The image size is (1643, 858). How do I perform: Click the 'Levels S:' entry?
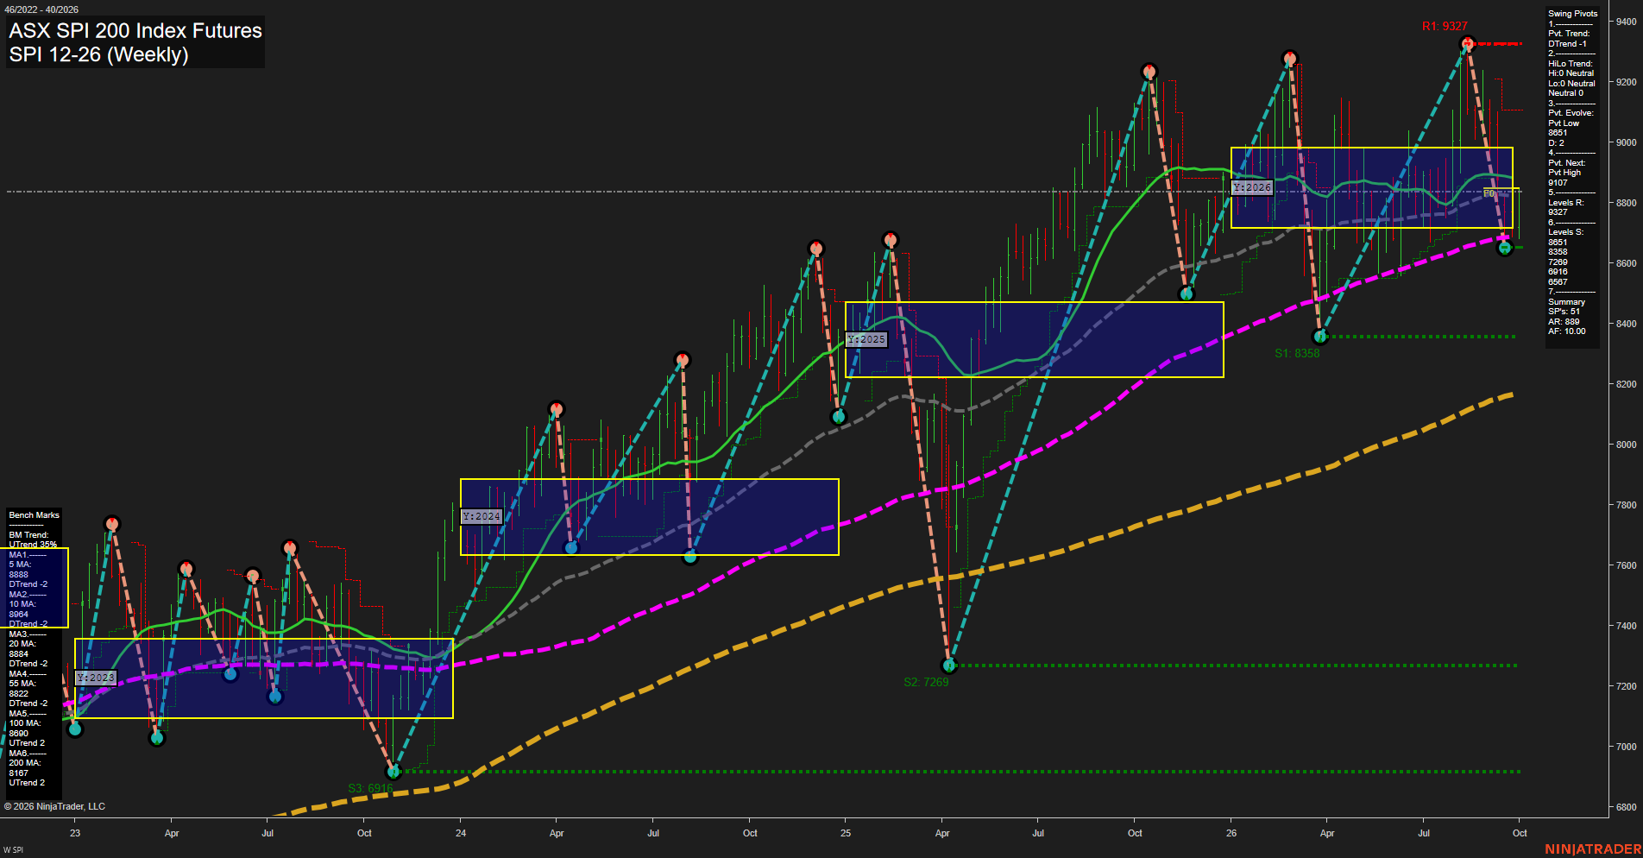coord(1566,232)
